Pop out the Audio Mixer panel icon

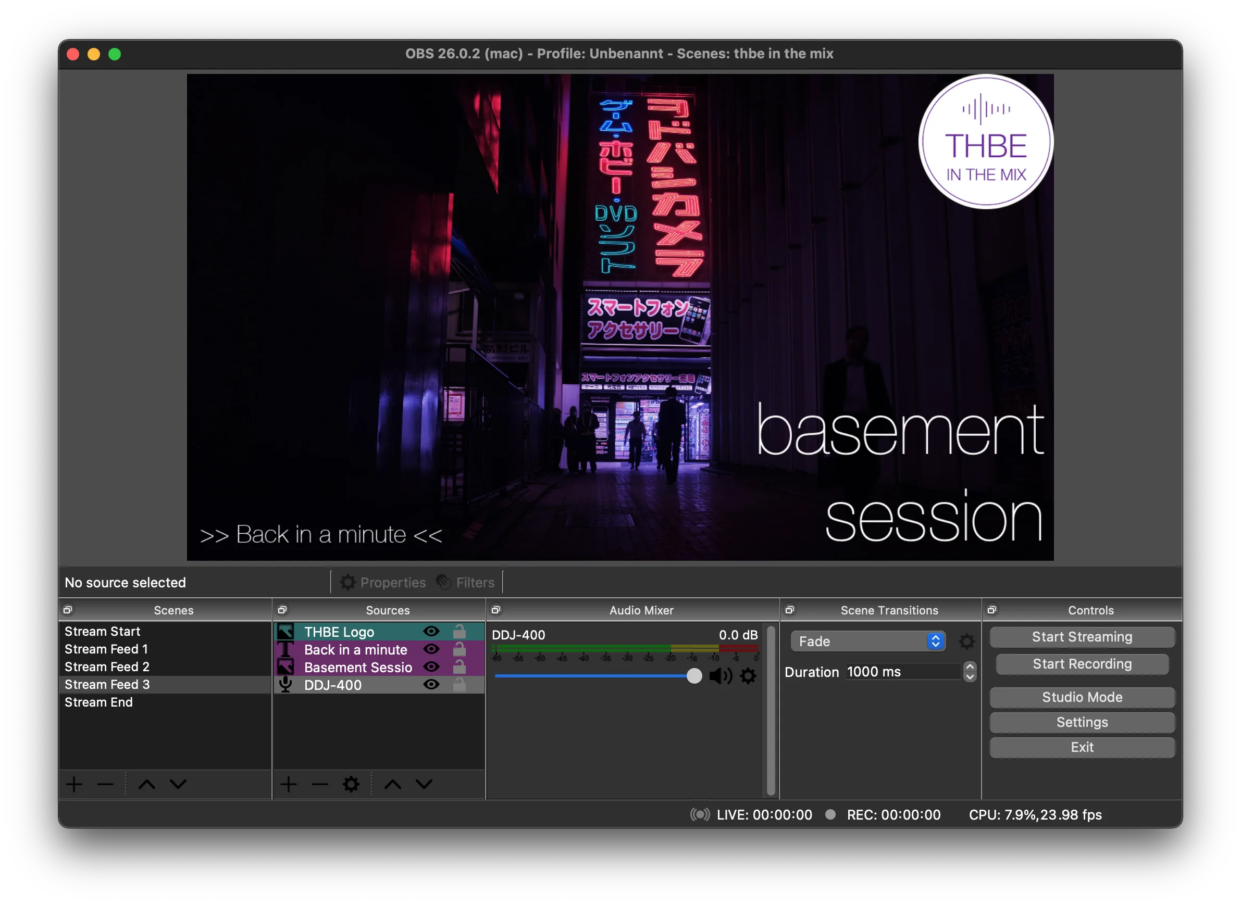tap(496, 609)
